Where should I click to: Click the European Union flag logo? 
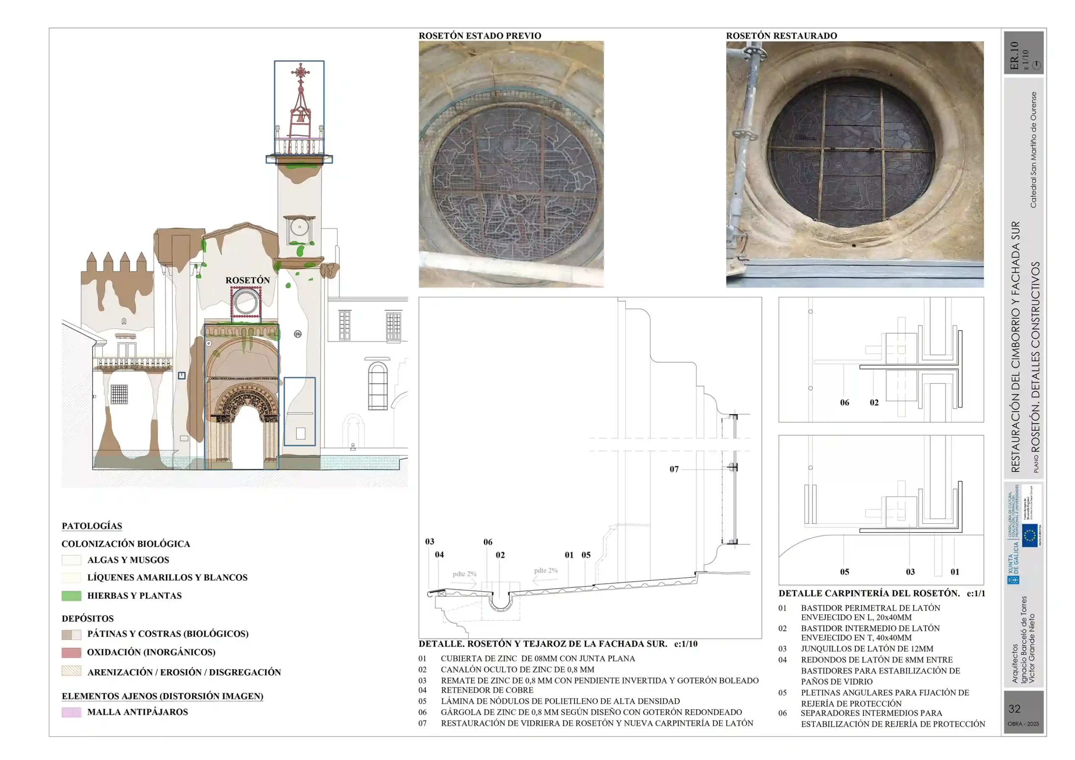click(1030, 535)
